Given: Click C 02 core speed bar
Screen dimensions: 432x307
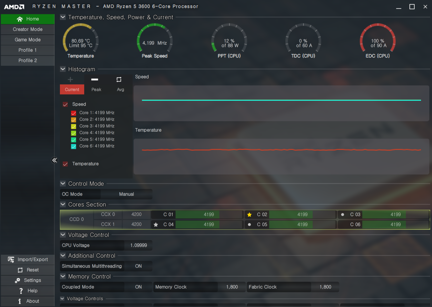Looking at the screenshot, I should [303, 214].
